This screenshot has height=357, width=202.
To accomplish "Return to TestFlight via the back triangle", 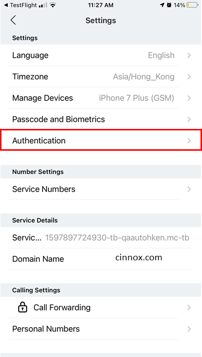I will pos(5,5).
